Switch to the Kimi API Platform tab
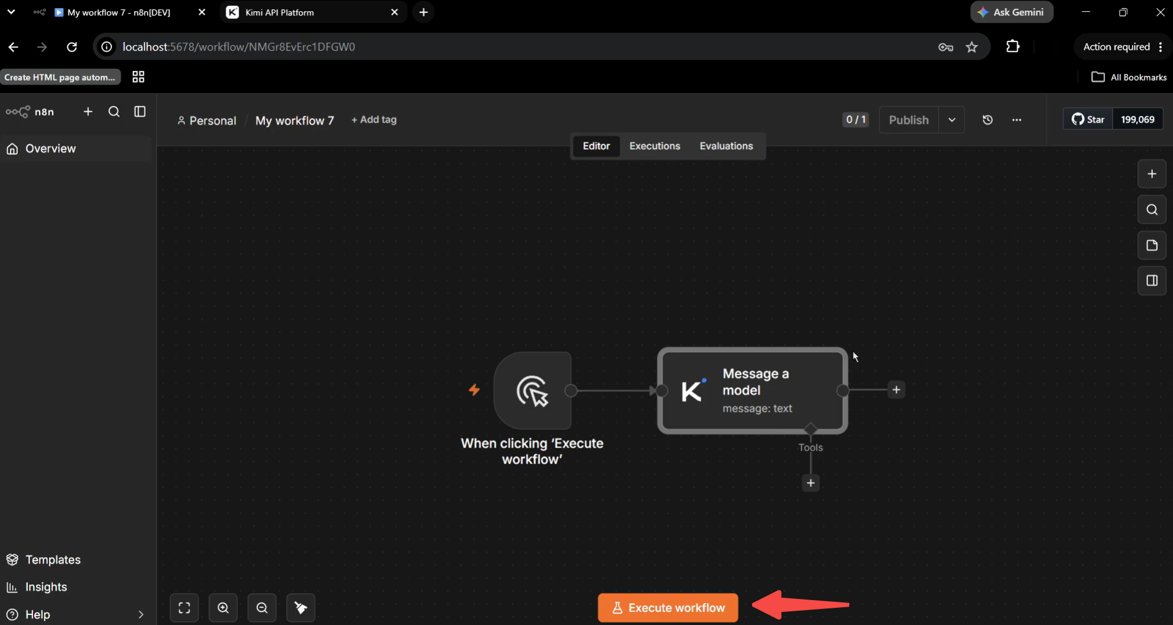Screen dimensions: 1173x625 [313, 12]
